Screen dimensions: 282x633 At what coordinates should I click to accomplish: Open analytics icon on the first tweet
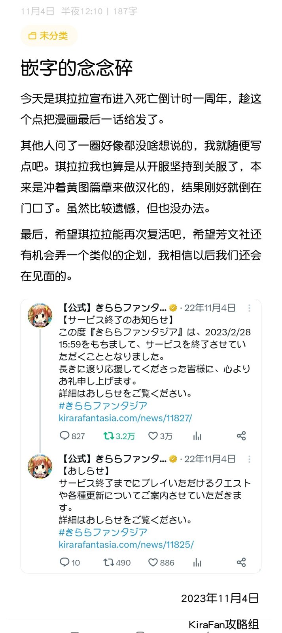point(197,436)
